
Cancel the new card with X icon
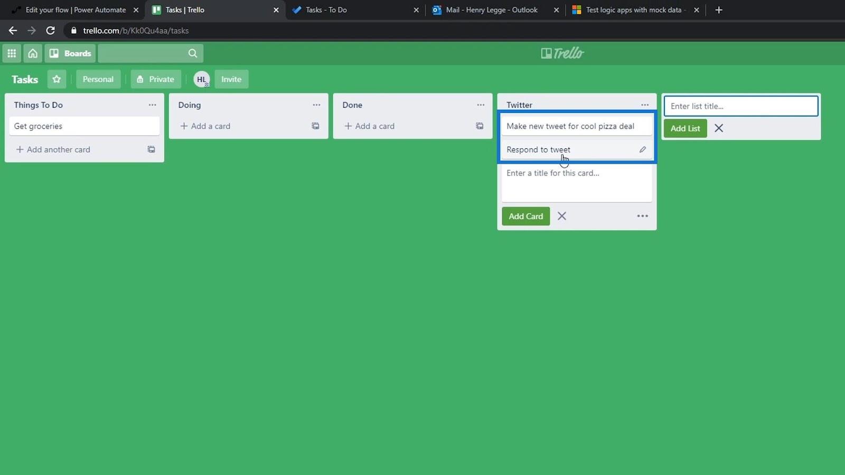click(562, 216)
